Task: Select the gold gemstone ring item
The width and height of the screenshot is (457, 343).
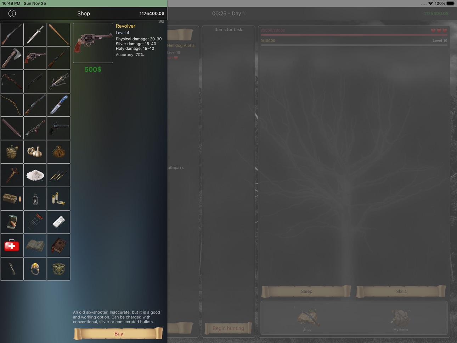Action: coord(35,269)
